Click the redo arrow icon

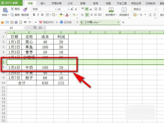[x=30, y=22]
